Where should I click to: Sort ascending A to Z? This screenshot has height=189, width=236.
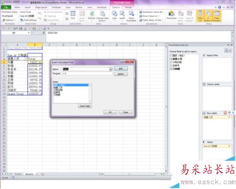67,14
